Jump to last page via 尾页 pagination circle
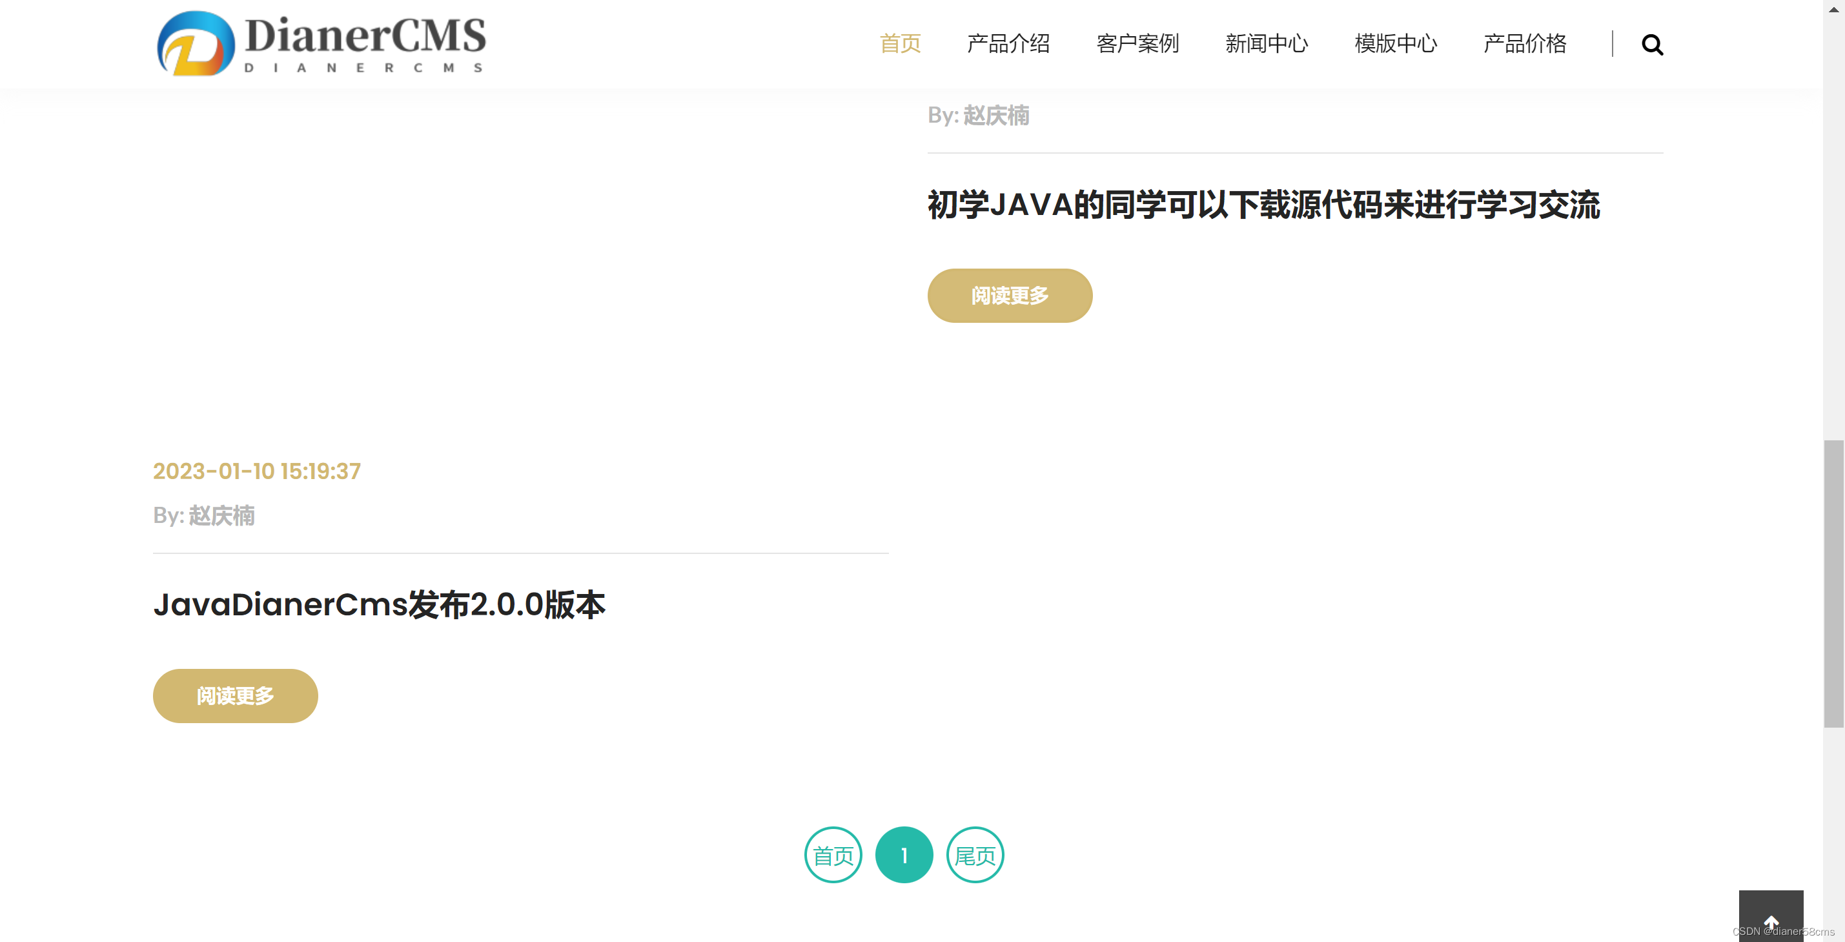The width and height of the screenshot is (1845, 942). coord(974,855)
